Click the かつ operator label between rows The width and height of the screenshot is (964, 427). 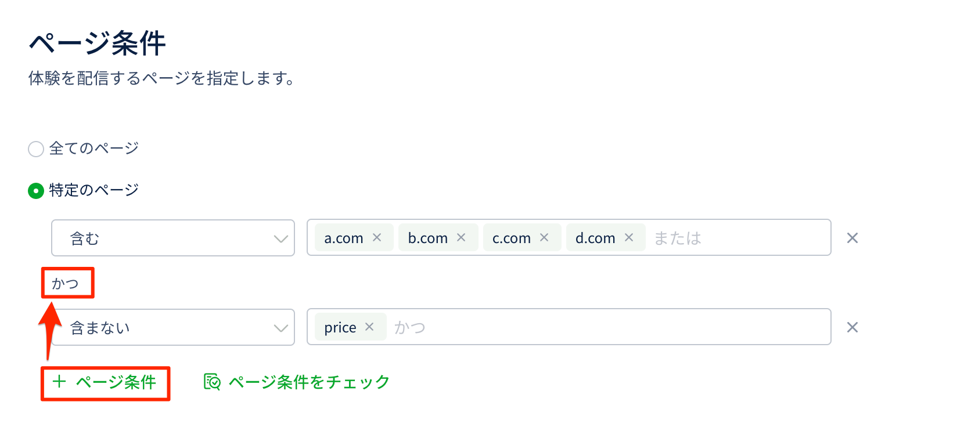(x=65, y=283)
